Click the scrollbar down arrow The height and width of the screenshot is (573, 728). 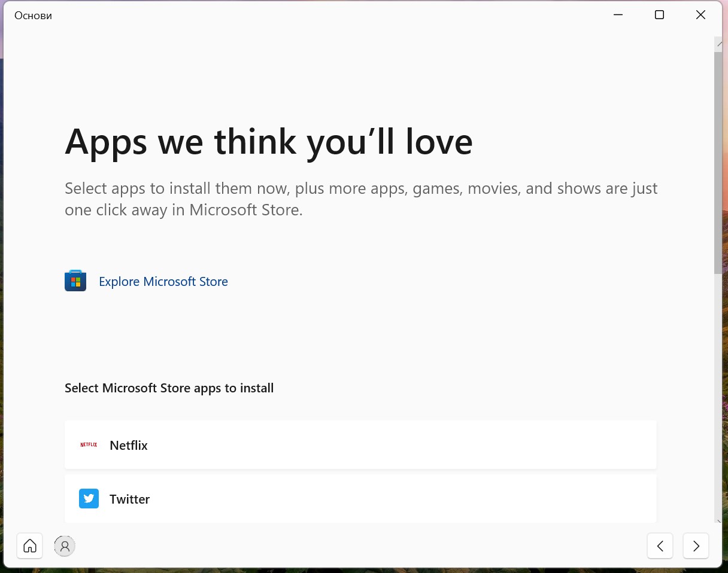(x=718, y=522)
